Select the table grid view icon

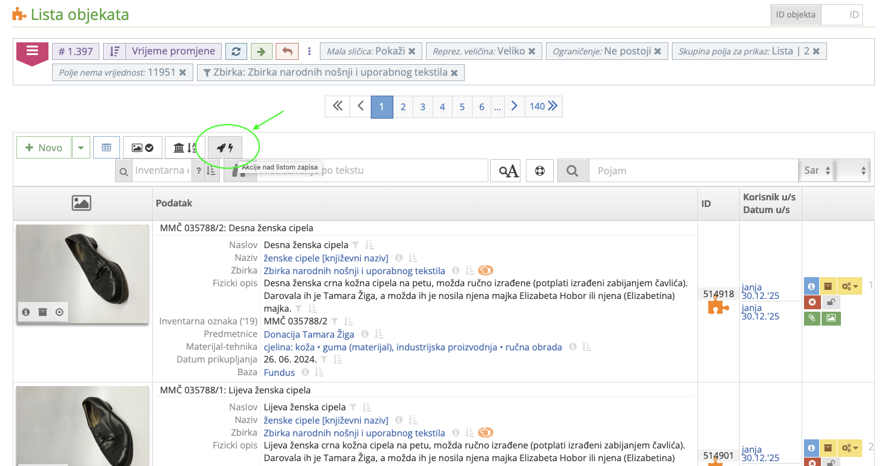106,147
